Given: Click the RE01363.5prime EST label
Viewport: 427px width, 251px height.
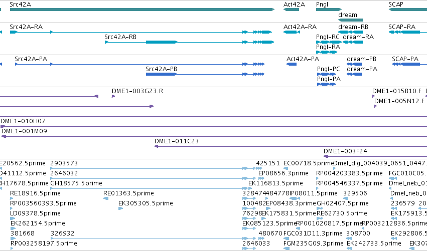Looking at the screenshot, I should (128, 193).
